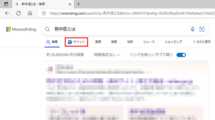215x120 pixels.
Task: Open visual search camera icon
Action: (x=202, y=29)
